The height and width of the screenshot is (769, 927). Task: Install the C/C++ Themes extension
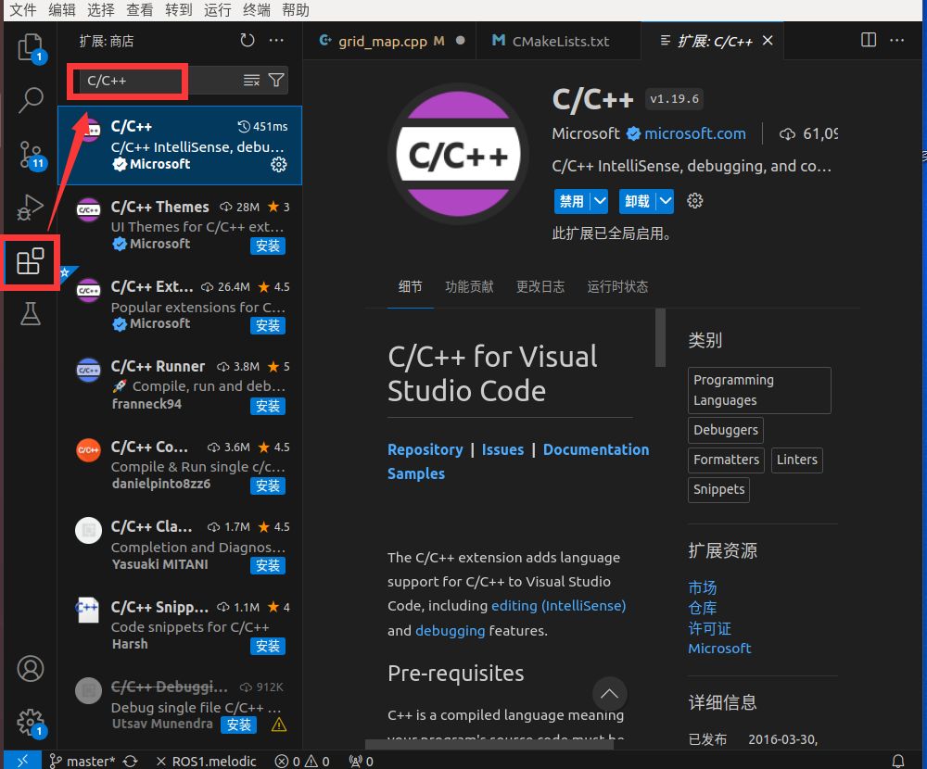point(267,246)
